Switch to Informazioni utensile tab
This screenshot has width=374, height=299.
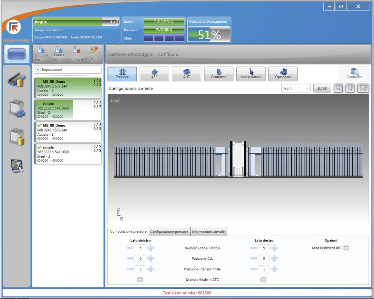[208, 232]
